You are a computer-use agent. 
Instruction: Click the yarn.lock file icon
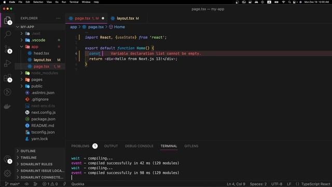pyautogui.click(x=27, y=139)
